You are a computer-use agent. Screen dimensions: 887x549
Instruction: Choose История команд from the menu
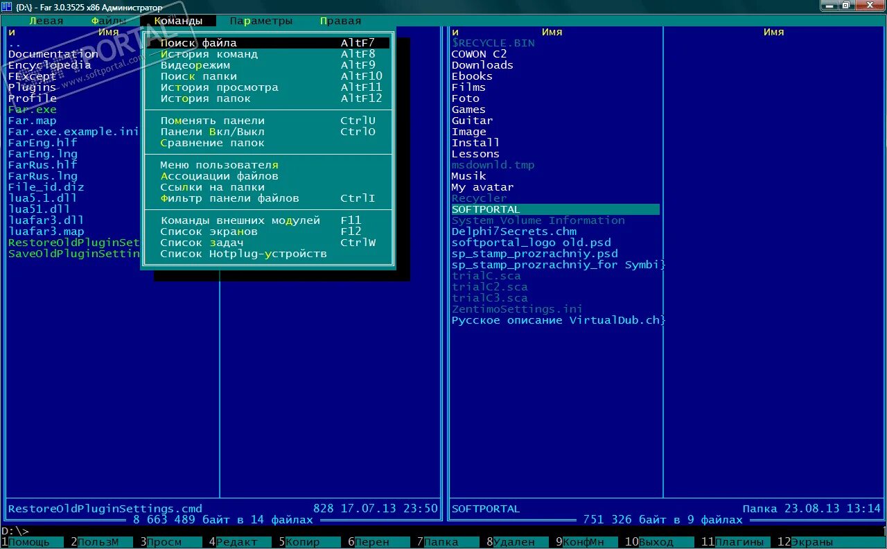click(268, 54)
